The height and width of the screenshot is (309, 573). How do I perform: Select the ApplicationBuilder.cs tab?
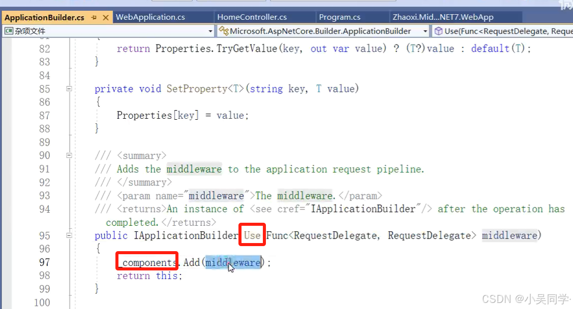[x=44, y=18]
